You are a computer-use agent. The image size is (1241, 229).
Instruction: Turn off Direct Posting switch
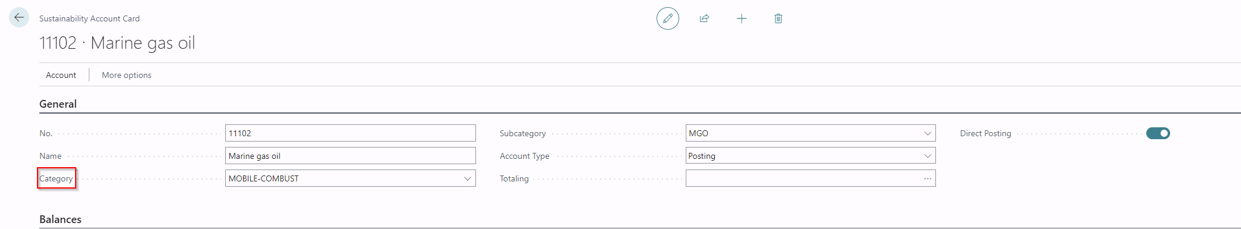1158,133
